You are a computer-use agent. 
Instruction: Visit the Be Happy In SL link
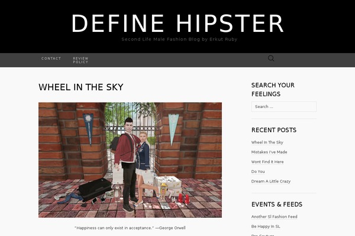tap(266, 227)
